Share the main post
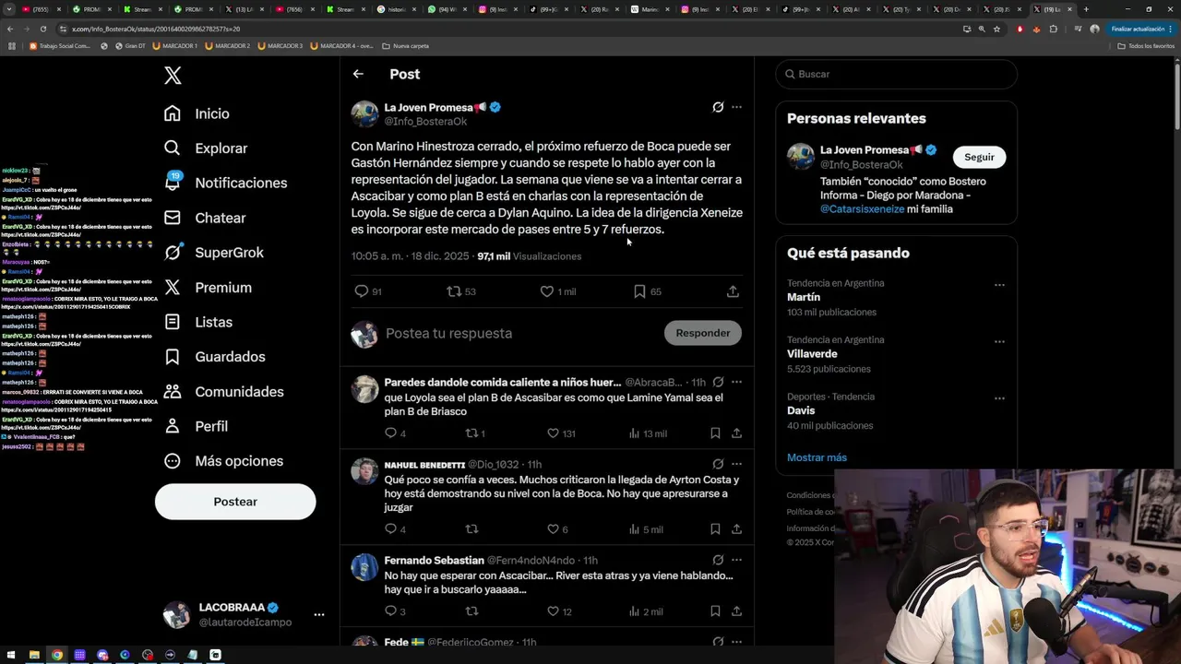Image resolution: width=1181 pixels, height=664 pixels. (x=733, y=291)
